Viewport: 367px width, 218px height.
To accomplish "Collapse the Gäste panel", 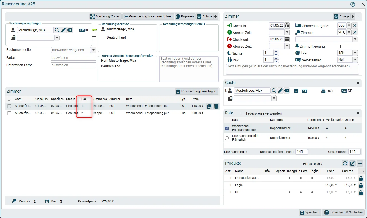I will tap(358, 83).
